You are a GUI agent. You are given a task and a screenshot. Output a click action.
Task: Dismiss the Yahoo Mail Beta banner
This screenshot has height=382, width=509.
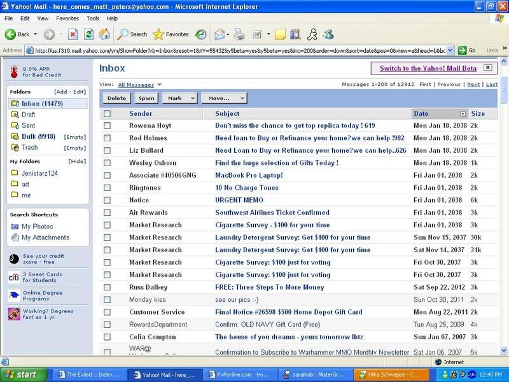(x=487, y=67)
